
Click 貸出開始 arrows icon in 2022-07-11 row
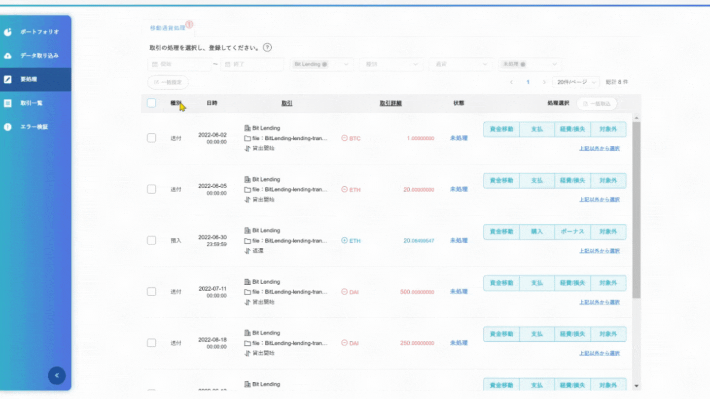[248, 302]
